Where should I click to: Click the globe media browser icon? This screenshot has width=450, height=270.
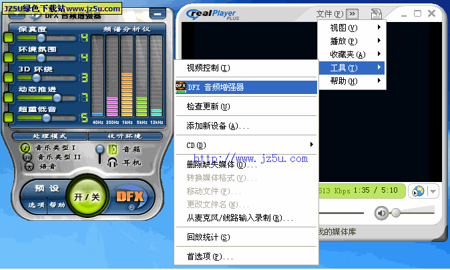pyautogui.click(x=418, y=191)
